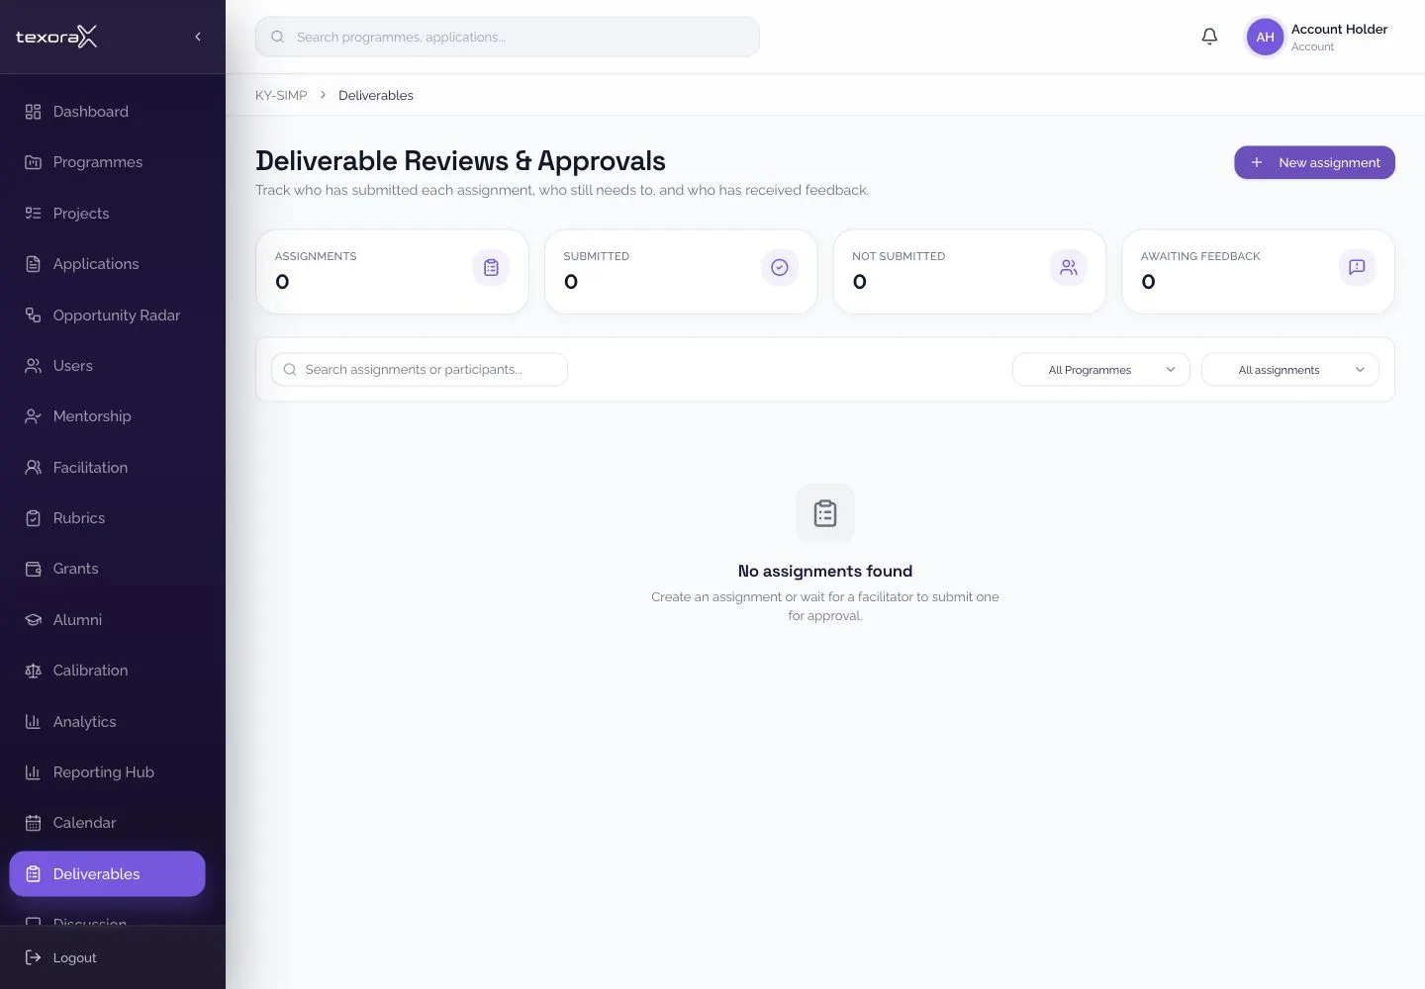Focus the global search programmes field

click(508, 37)
